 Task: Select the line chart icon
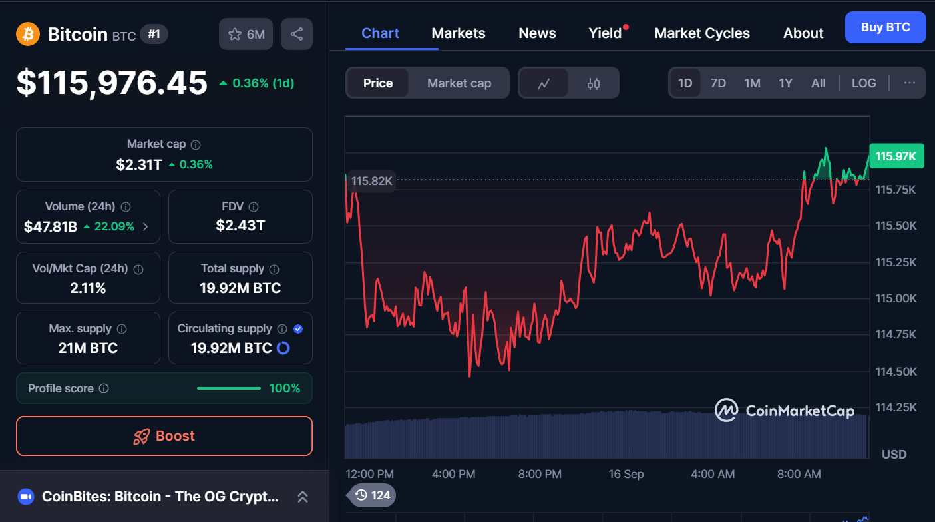[544, 83]
